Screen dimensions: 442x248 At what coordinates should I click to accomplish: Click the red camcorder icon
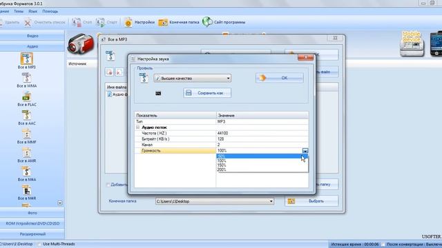(x=81, y=43)
